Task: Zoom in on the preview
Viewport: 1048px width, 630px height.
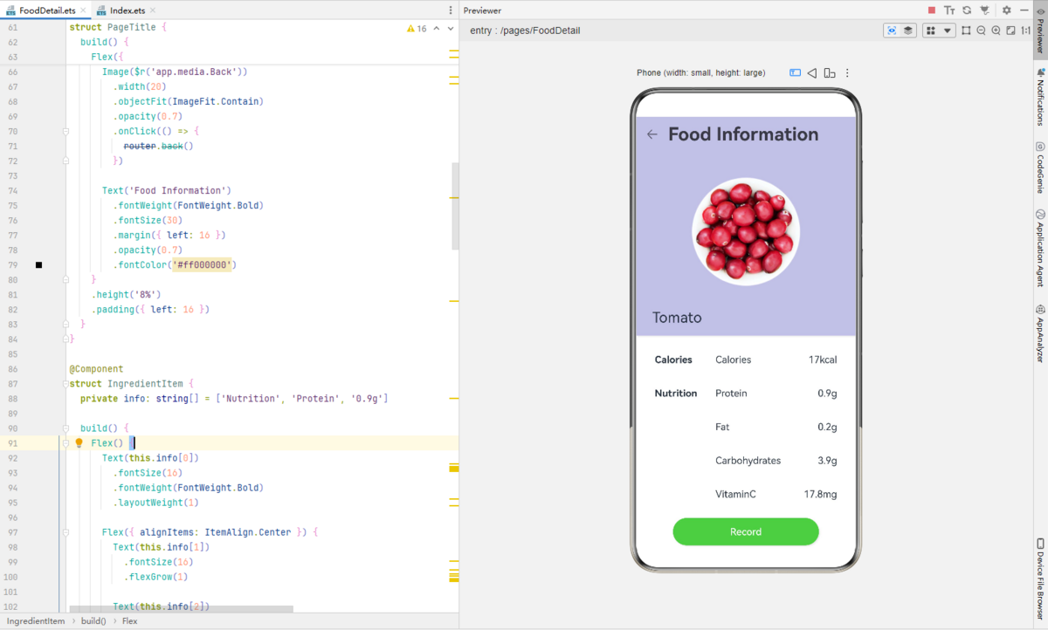Action: [996, 31]
